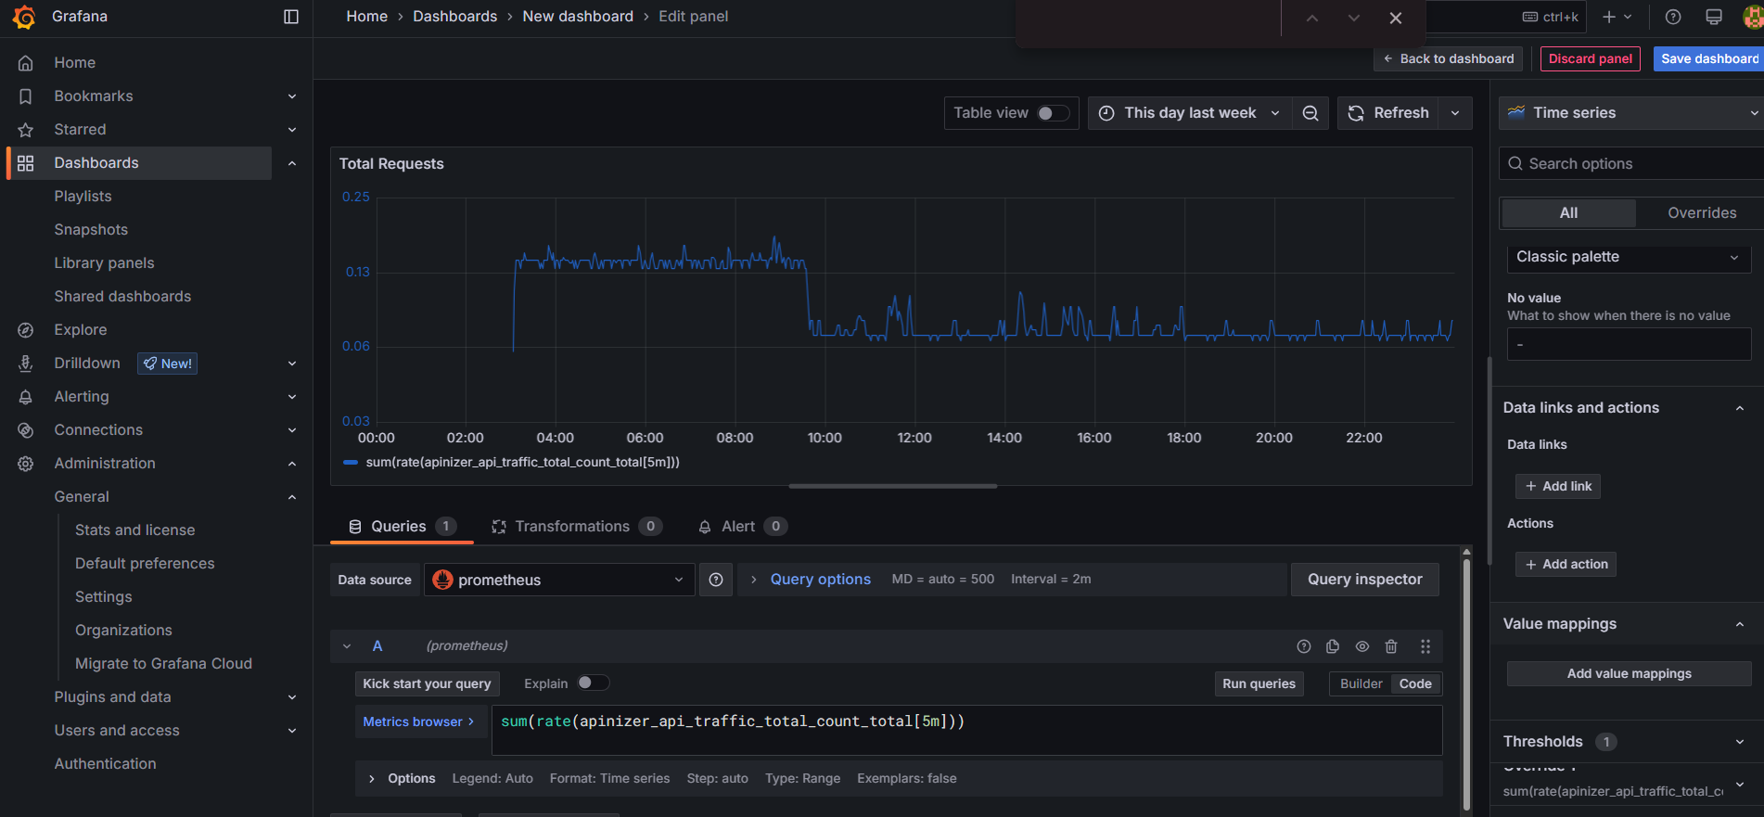Click Kick start your query
This screenshot has height=817, width=1764.
(x=427, y=684)
